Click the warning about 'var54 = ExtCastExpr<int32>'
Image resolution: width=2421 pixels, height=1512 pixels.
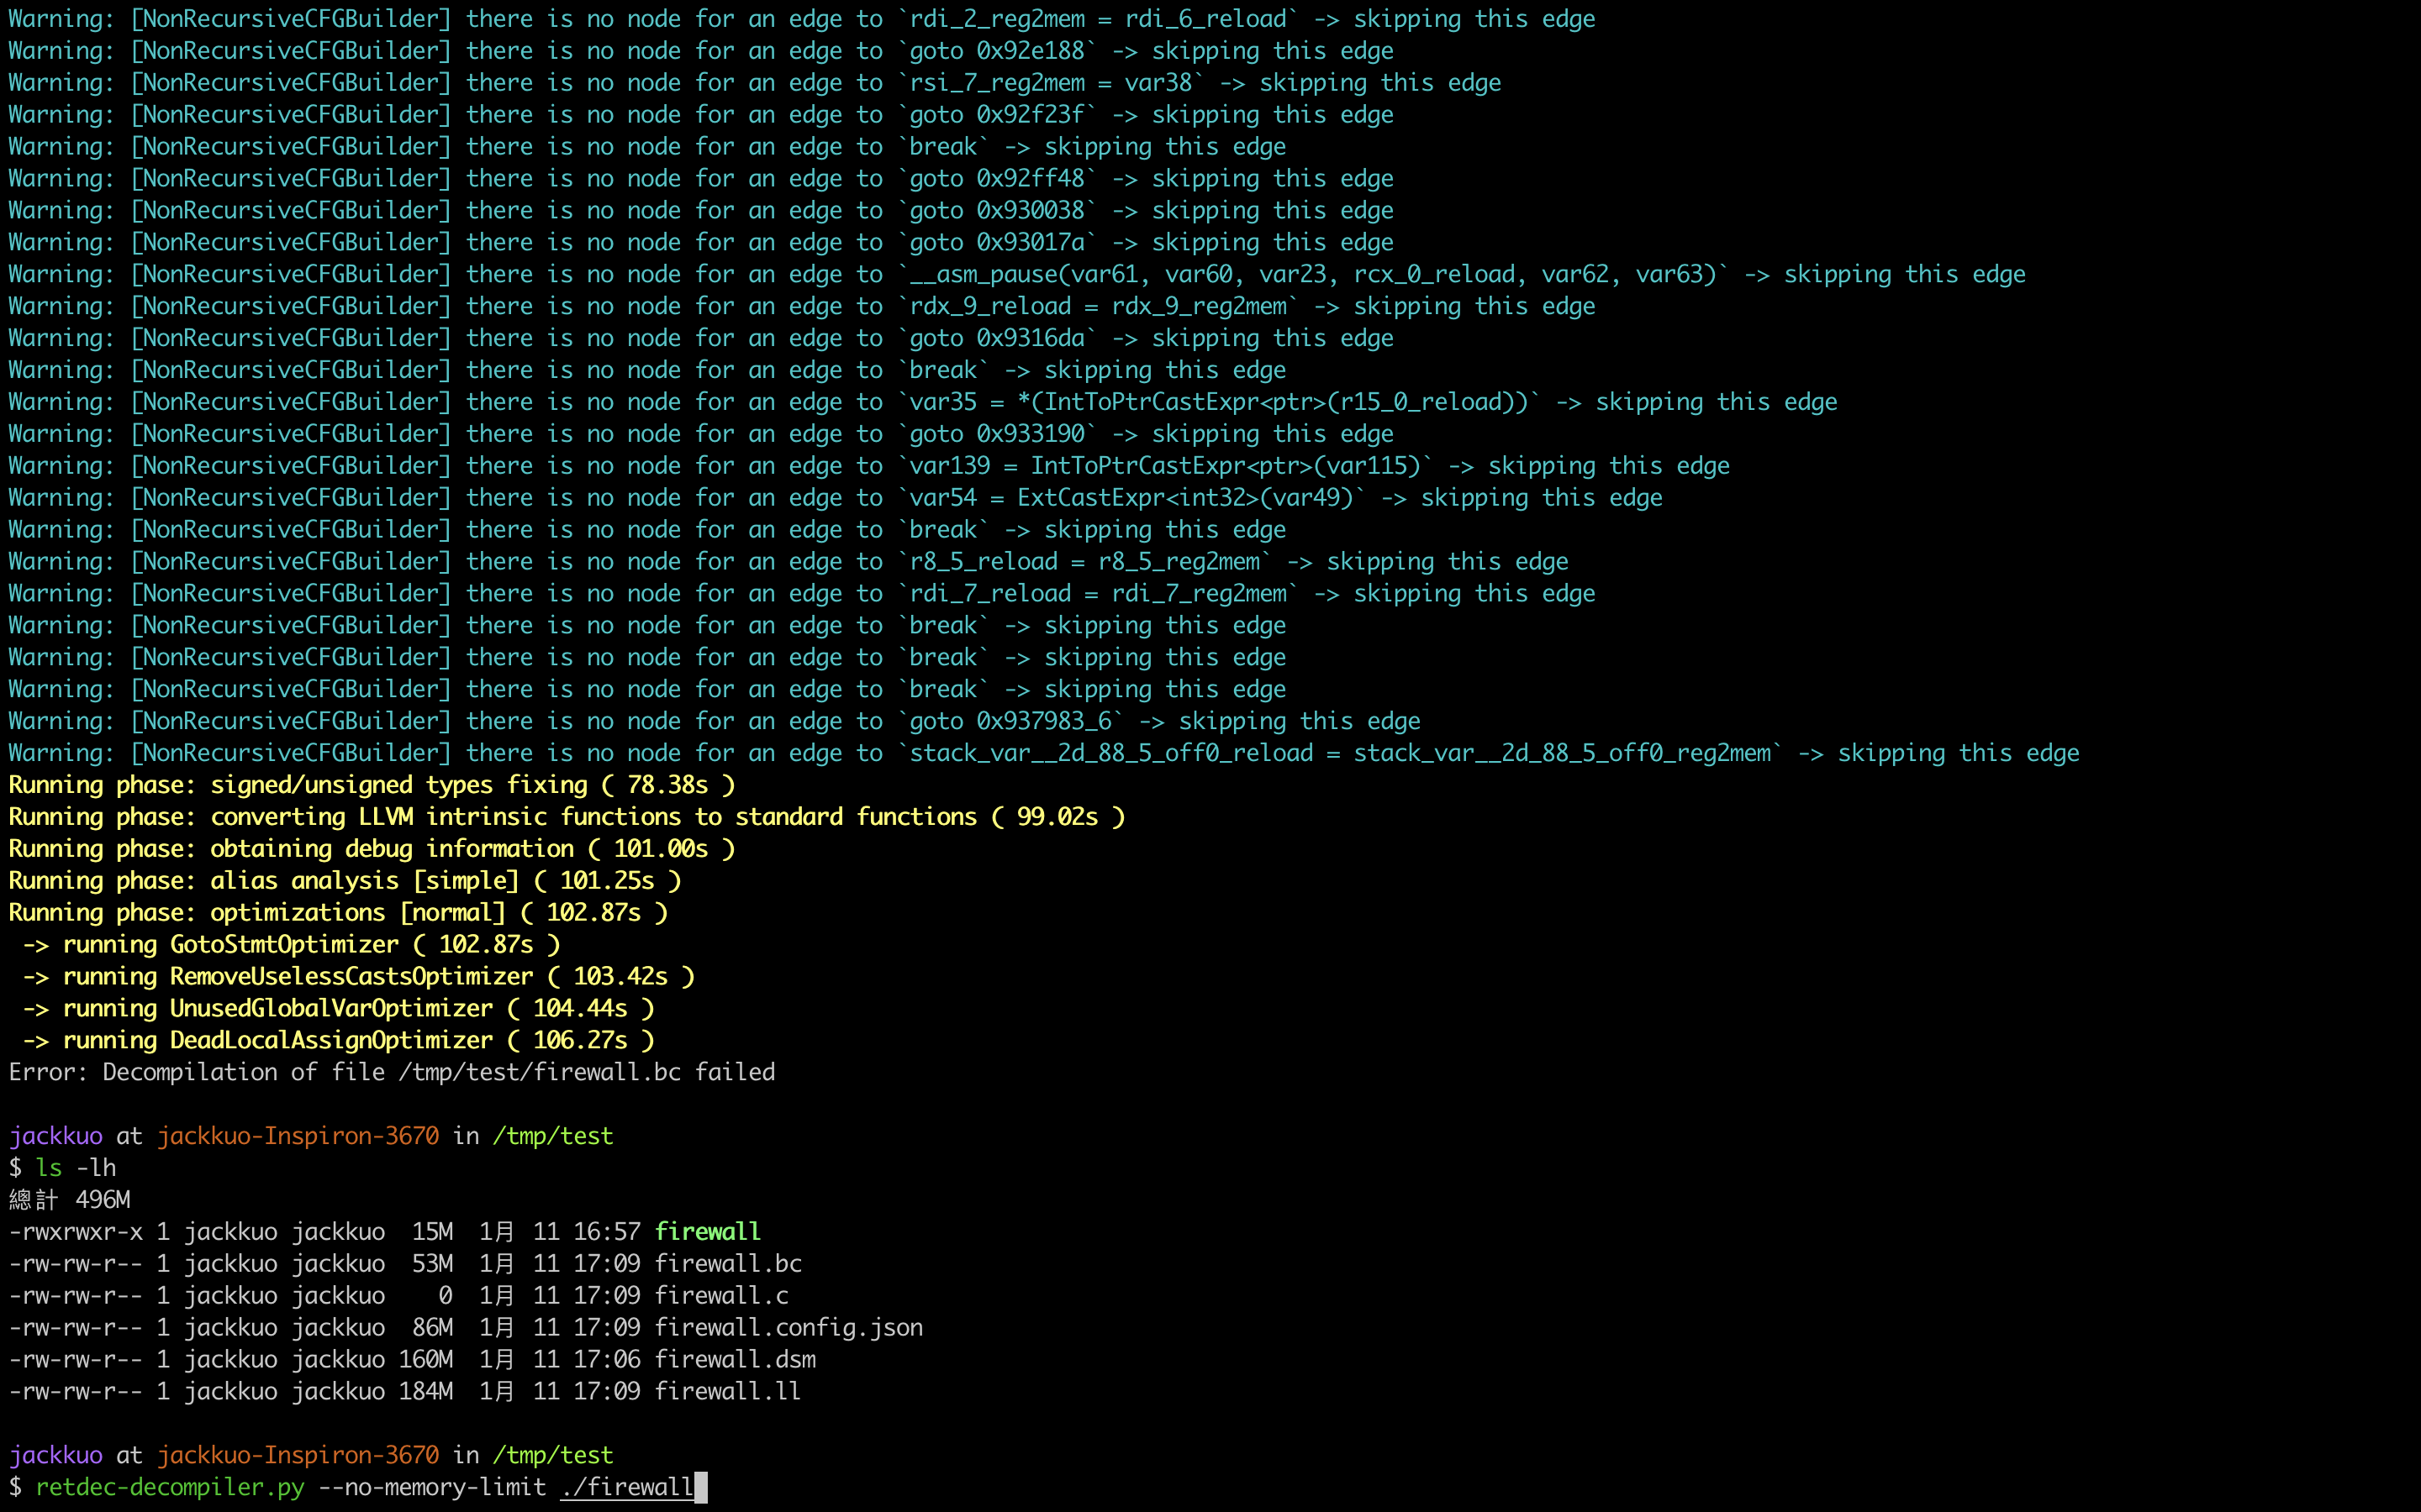[836, 498]
